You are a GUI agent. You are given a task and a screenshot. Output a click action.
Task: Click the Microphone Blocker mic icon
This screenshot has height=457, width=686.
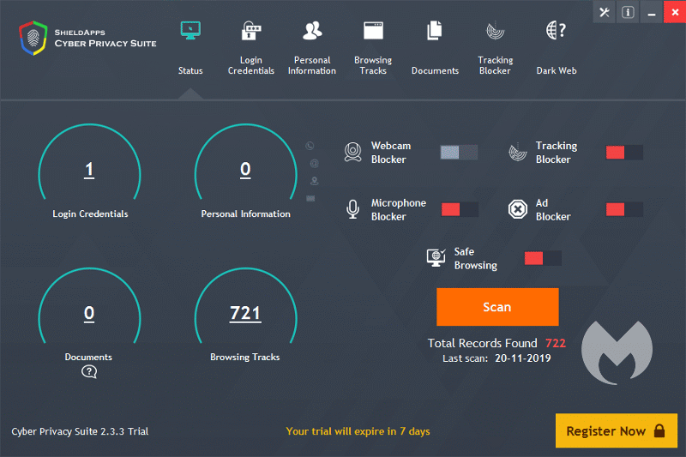click(x=352, y=209)
